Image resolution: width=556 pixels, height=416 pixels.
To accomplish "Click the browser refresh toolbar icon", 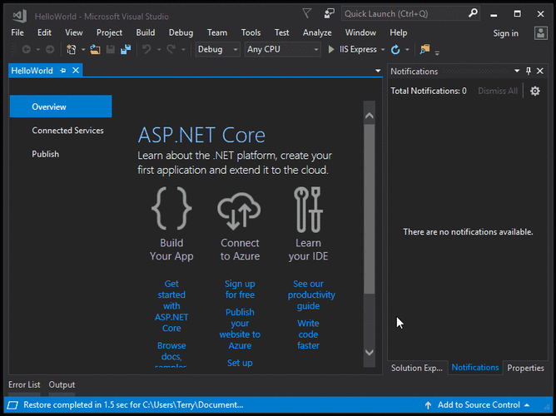I will [x=395, y=50].
